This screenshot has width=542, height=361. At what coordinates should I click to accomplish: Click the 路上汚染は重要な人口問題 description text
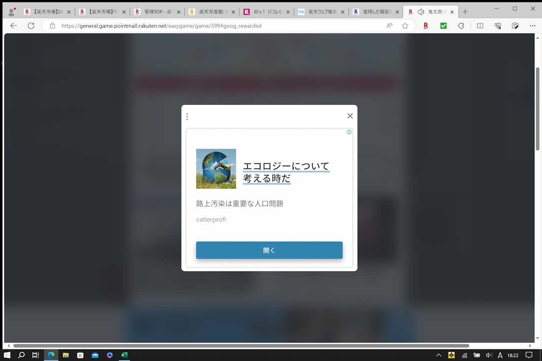click(240, 204)
